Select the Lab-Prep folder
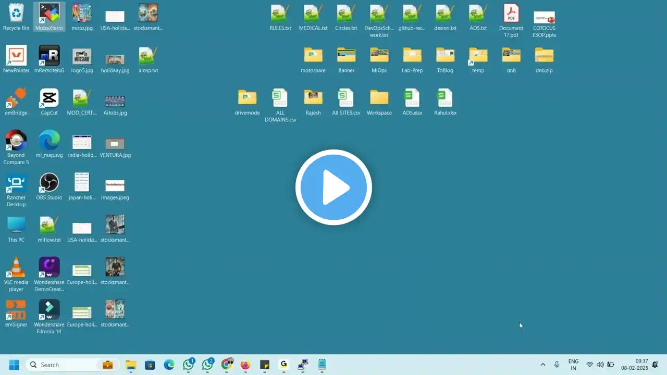The width and height of the screenshot is (667, 375). click(x=412, y=59)
